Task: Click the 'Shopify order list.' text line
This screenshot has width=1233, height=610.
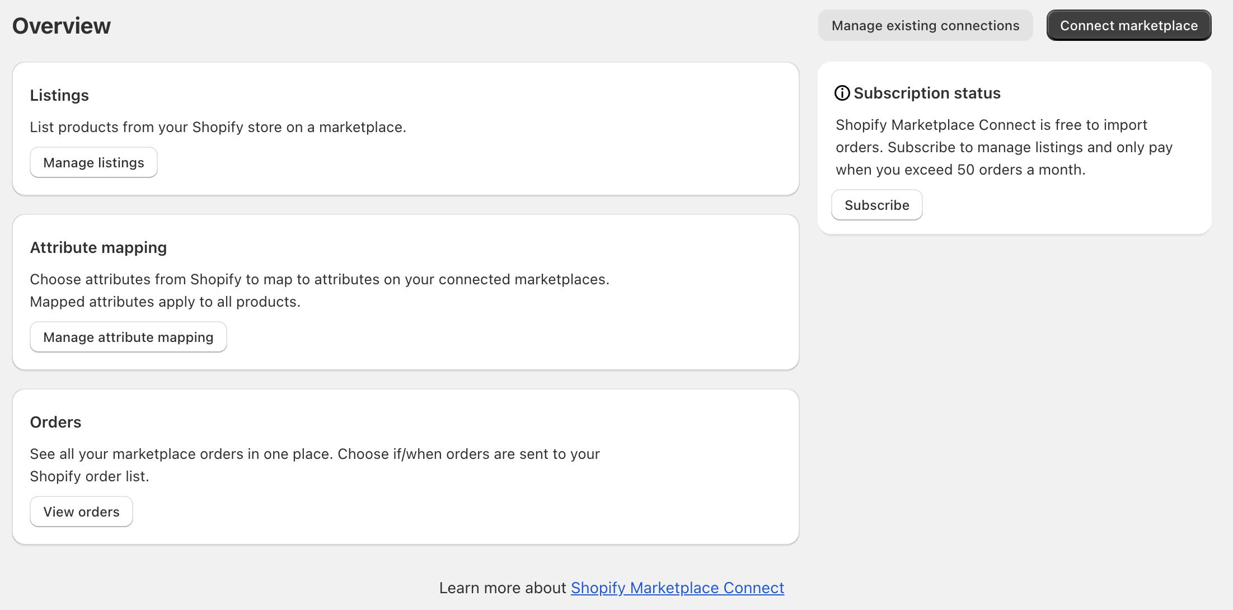Action: coord(90,476)
